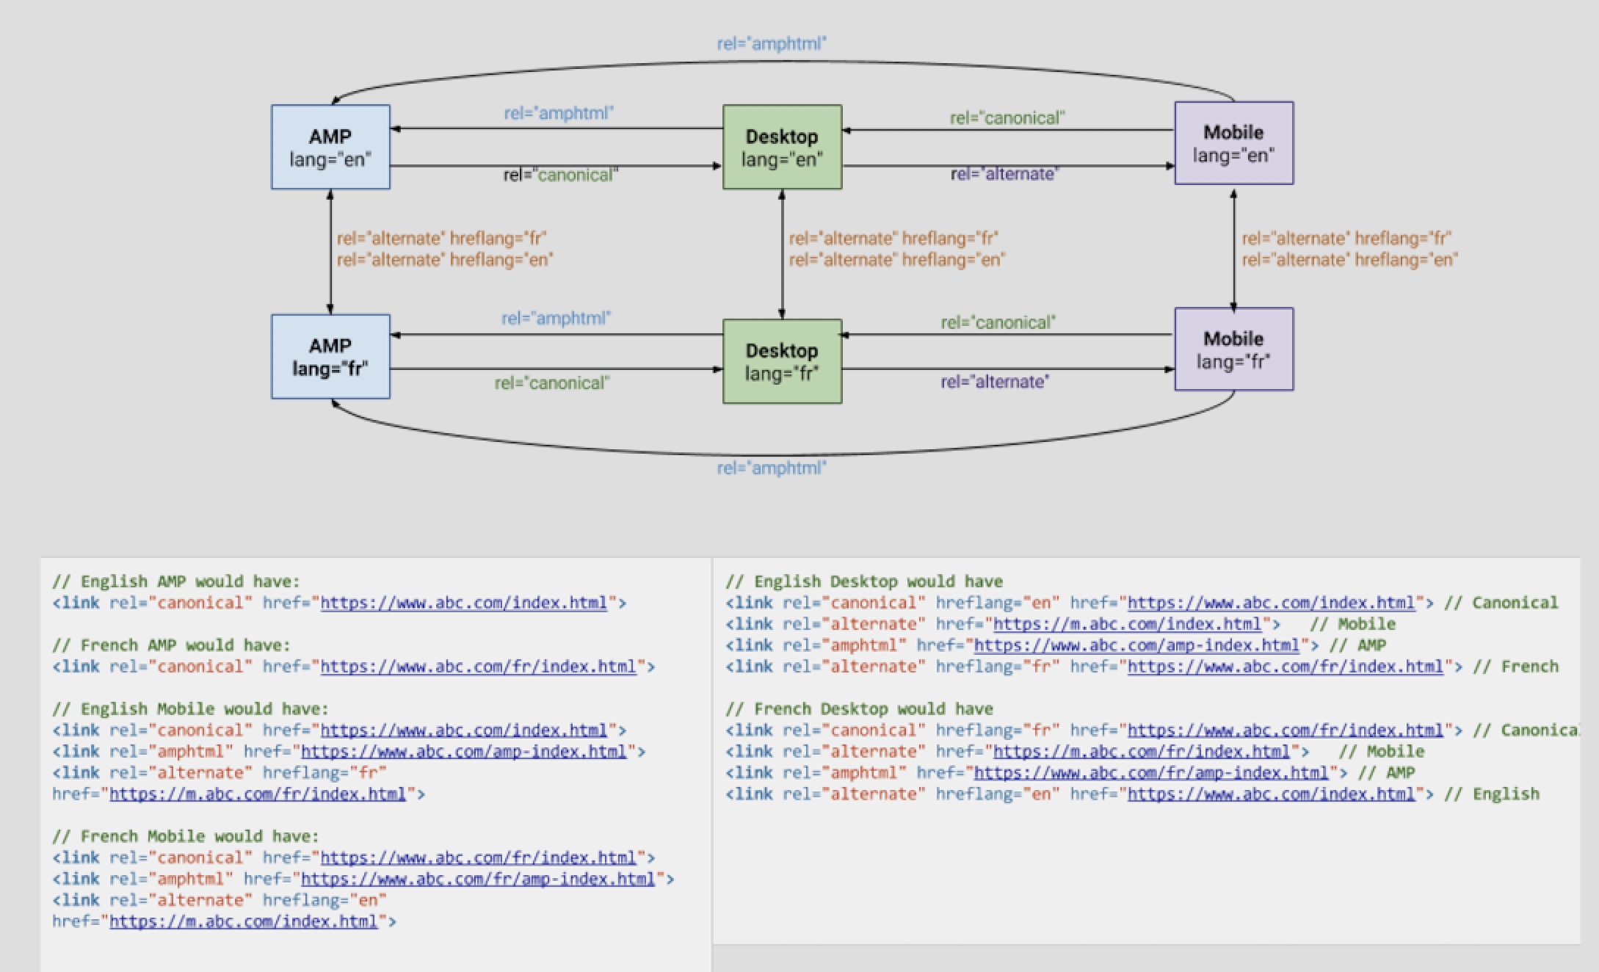Image resolution: width=1599 pixels, height=972 pixels.
Task: Open the English Desktop canonical index.html link
Action: 1271,603
